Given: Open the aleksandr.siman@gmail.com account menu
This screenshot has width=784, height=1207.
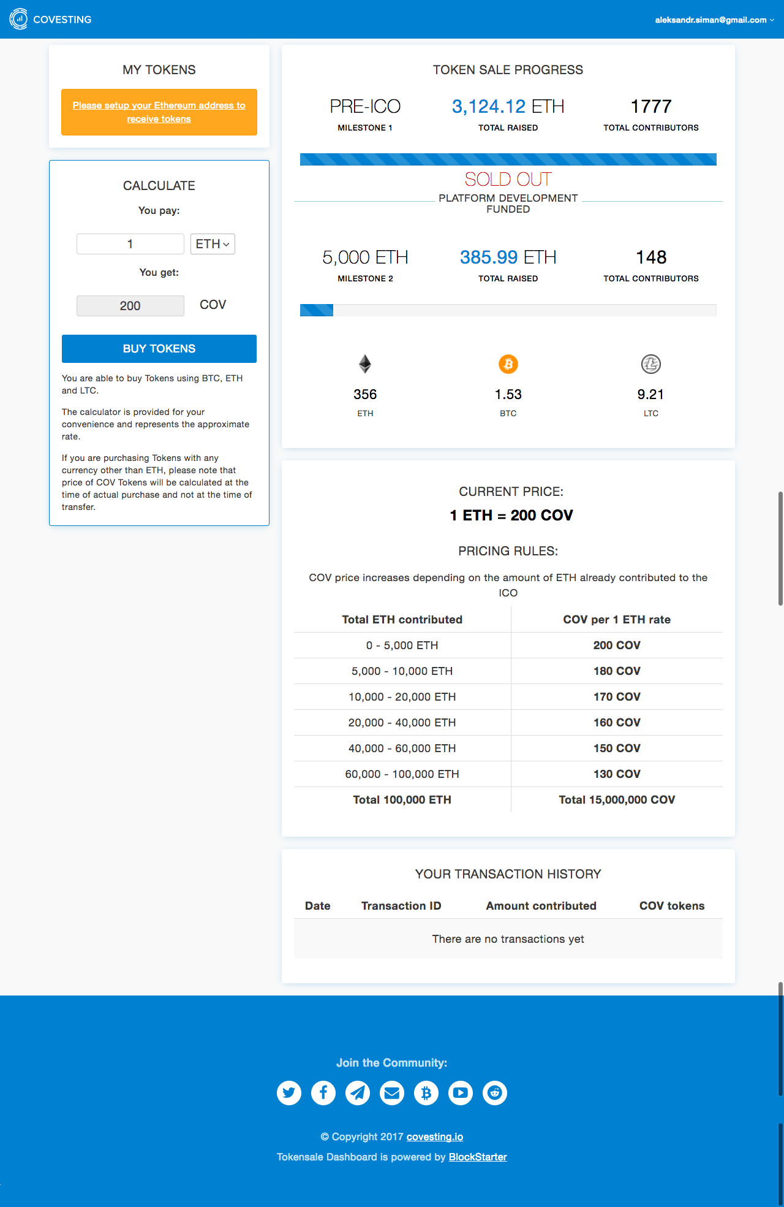Looking at the screenshot, I should click(x=714, y=20).
